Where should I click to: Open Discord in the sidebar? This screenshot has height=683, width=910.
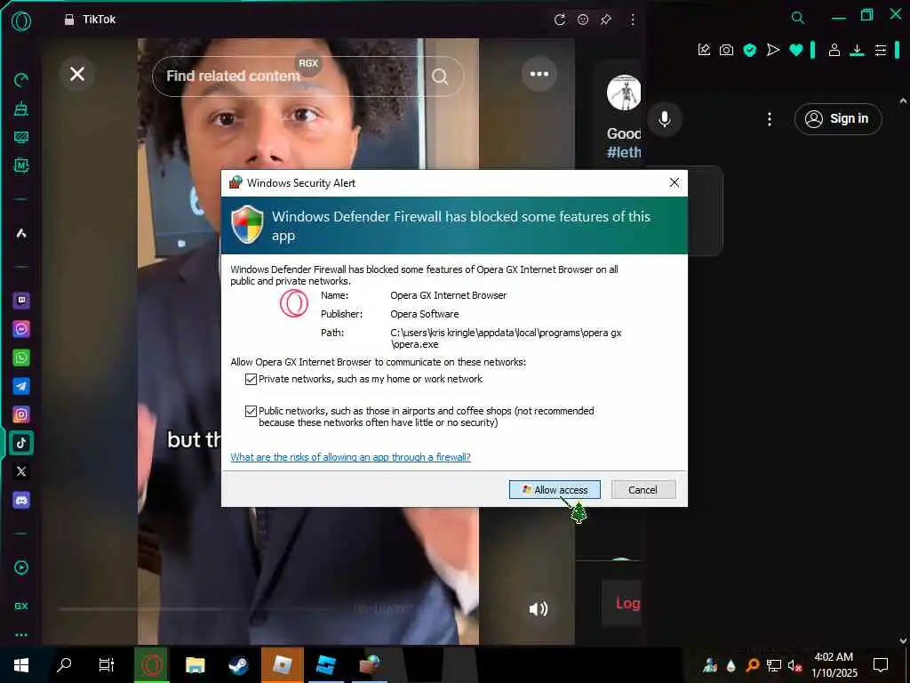[x=21, y=500]
